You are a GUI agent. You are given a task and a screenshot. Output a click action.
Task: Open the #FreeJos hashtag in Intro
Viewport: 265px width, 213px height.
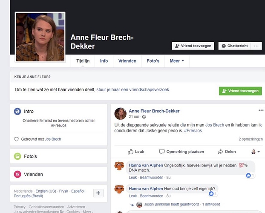[x=59, y=125]
